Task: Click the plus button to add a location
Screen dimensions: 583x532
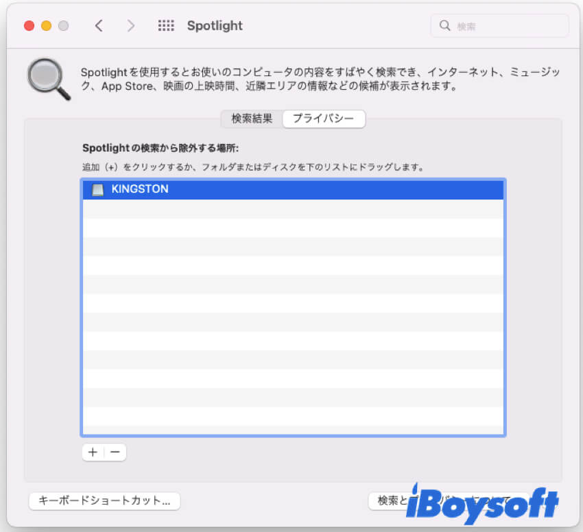Action: (x=93, y=452)
